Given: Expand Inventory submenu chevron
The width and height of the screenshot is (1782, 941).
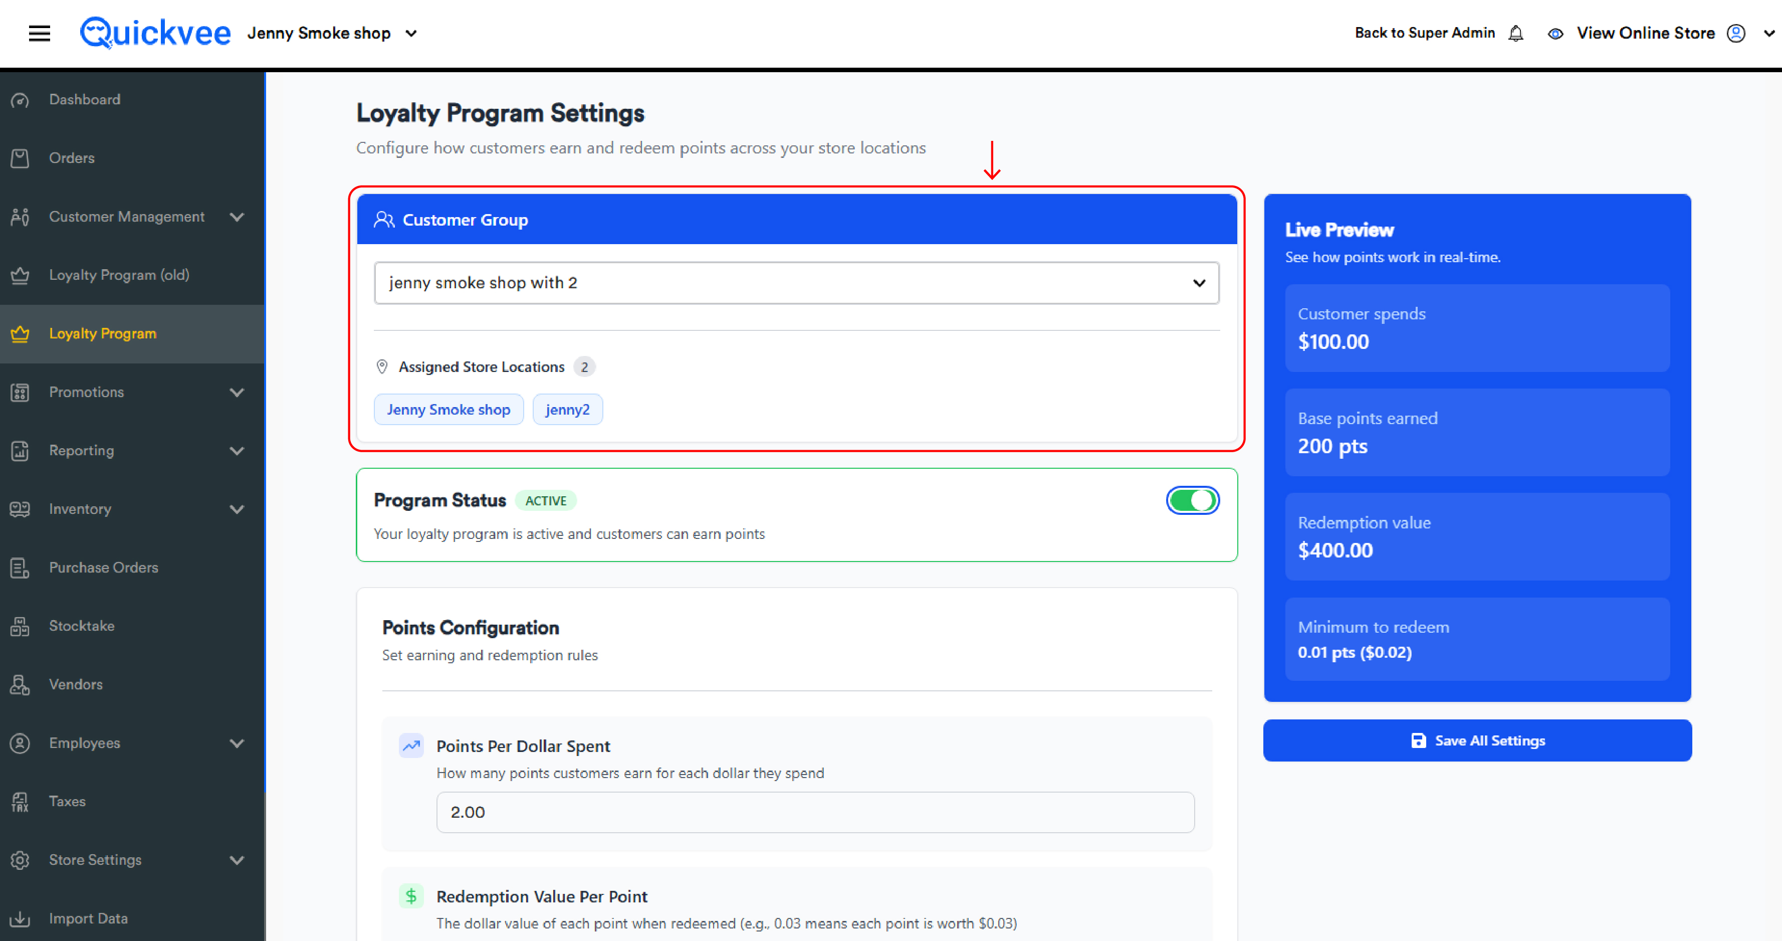Looking at the screenshot, I should tap(237, 509).
